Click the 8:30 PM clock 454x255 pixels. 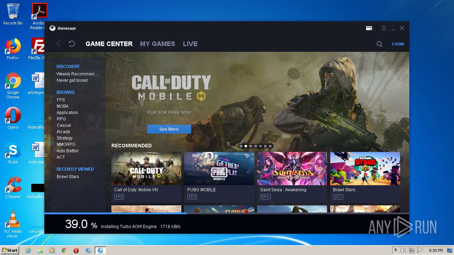point(436,250)
